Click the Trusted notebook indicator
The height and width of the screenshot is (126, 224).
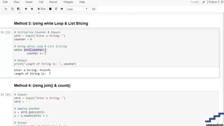[195, 2]
